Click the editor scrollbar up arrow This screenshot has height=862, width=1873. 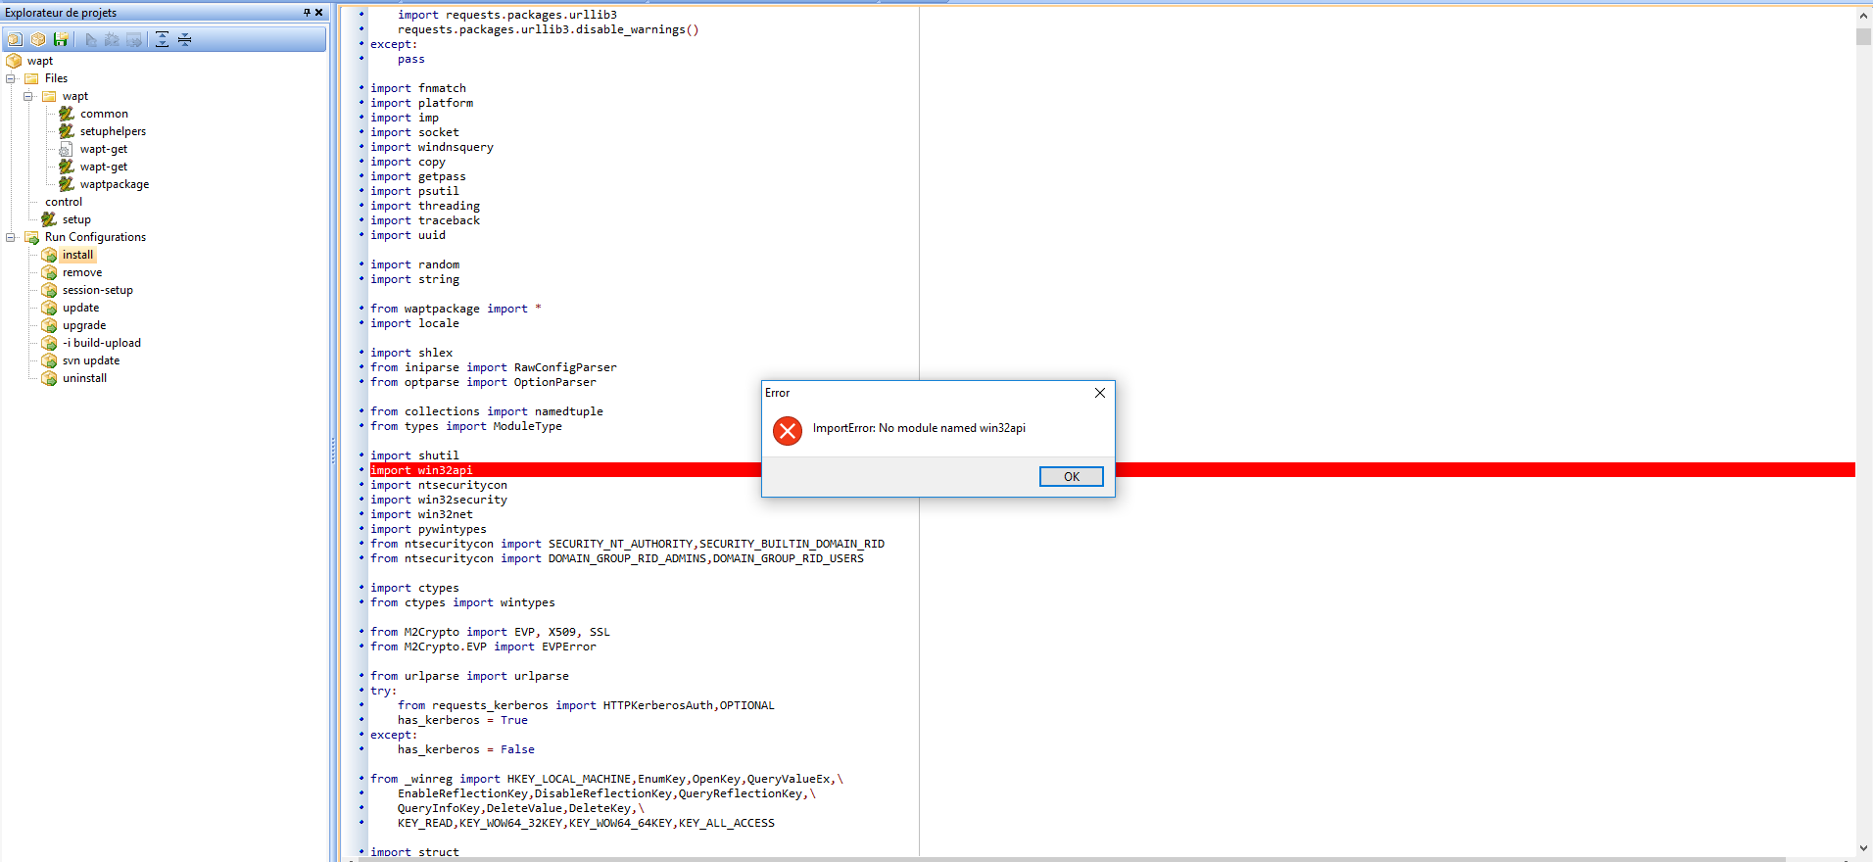coord(1863,15)
